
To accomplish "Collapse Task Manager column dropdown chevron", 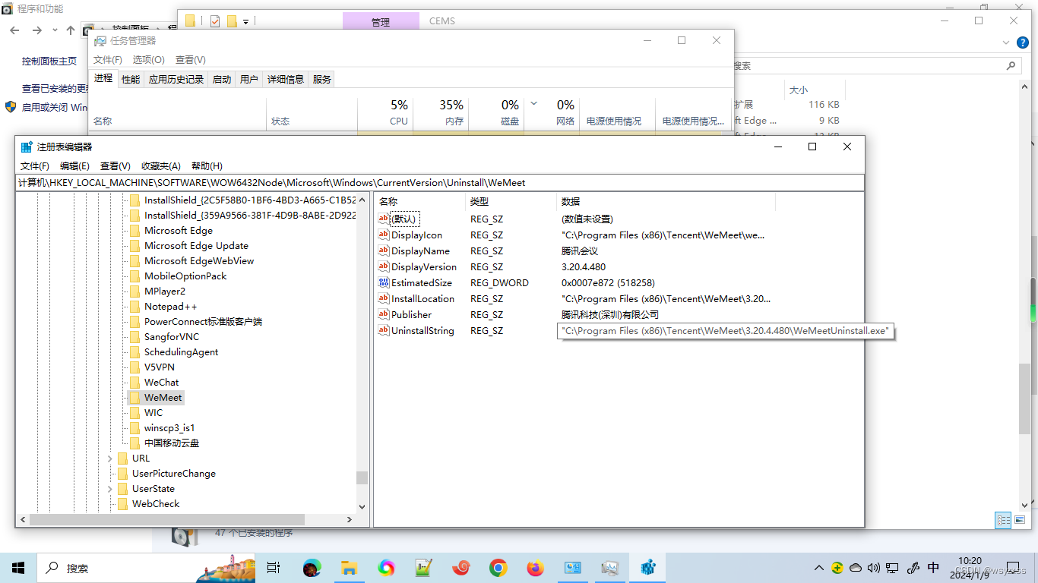I will [x=533, y=103].
